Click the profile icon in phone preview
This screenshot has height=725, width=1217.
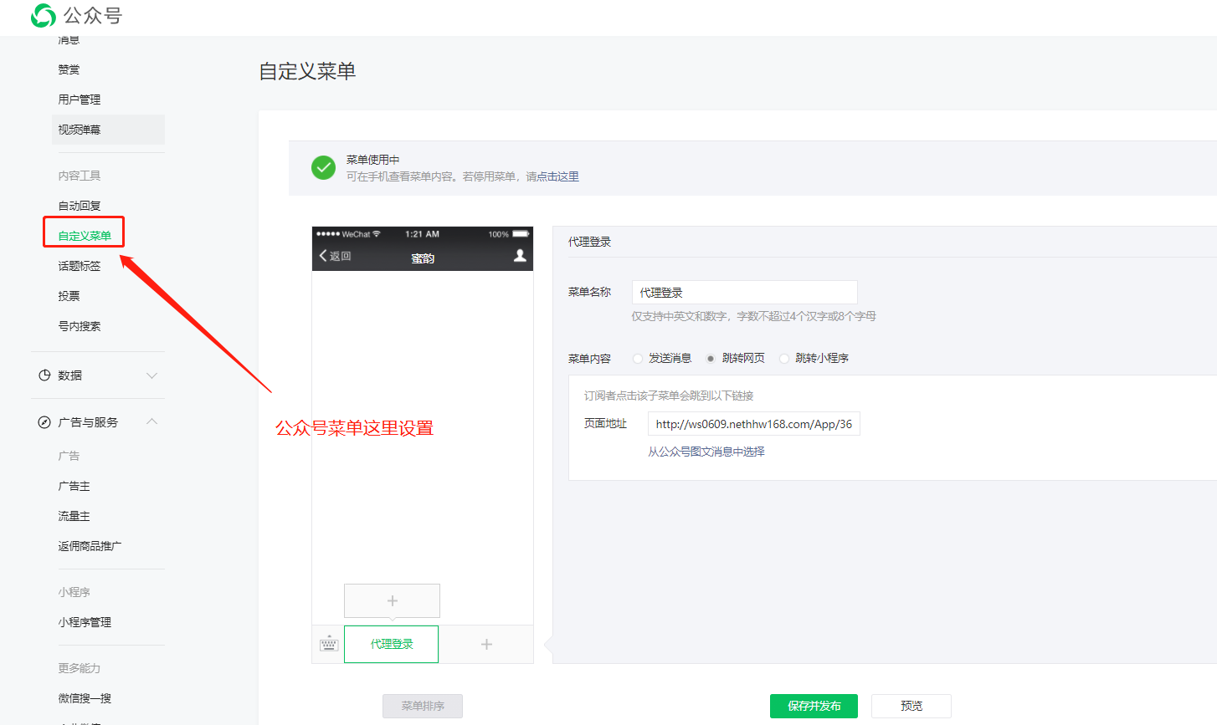(x=520, y=256)
